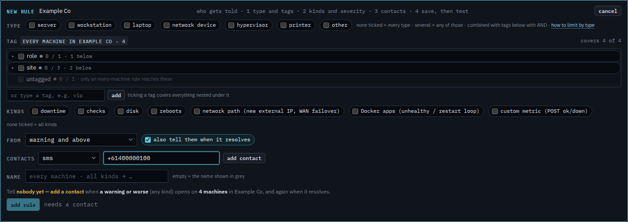The height and width of the screenshot is (222, 628).
Task: Click the contact phone number field
Action: pos(161,158)
